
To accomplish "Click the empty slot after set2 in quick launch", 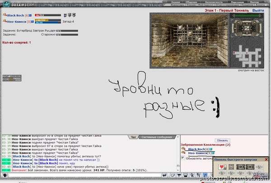I will coord(259,167).
